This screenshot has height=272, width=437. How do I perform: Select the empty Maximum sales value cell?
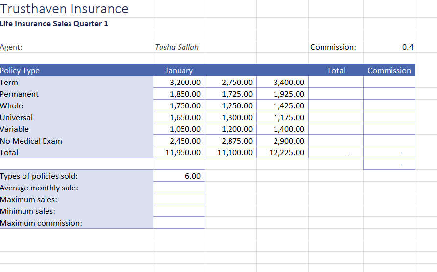(x=179, y=199)
